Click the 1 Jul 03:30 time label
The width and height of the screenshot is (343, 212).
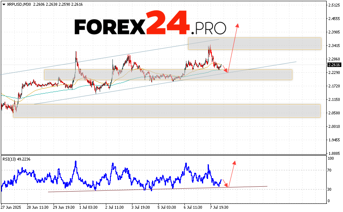tap(87, 208)
